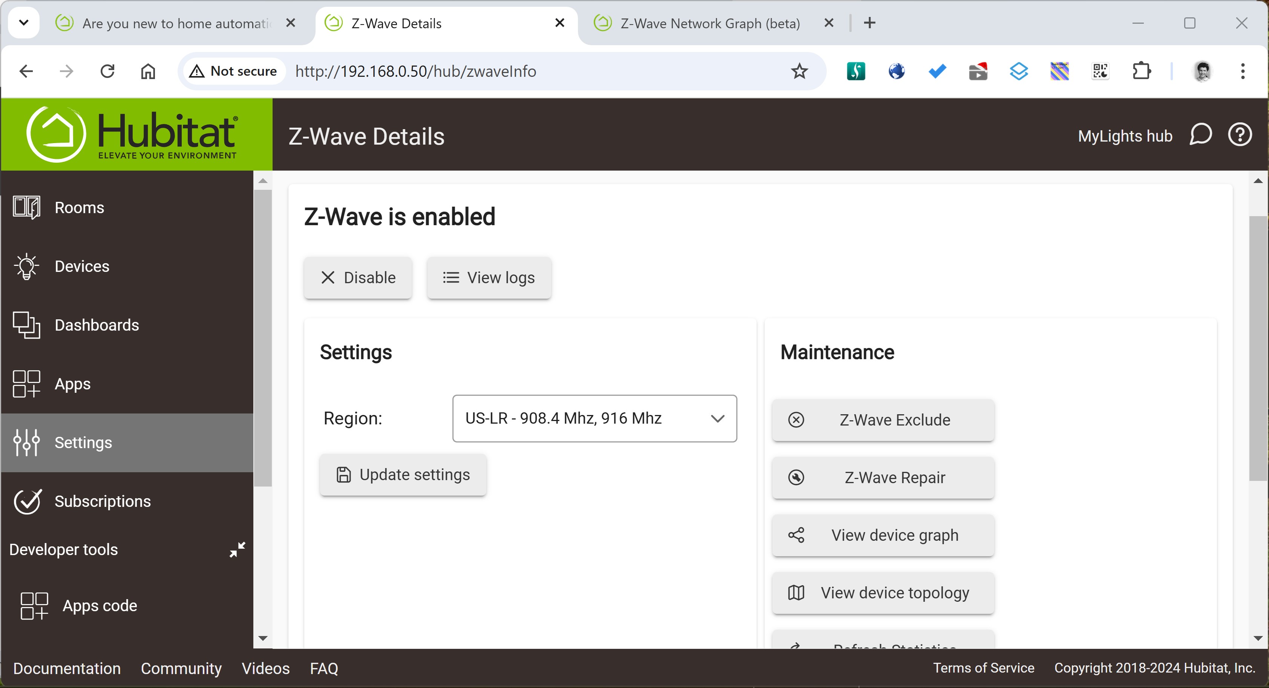This screenshot has height=688, width=1269.
Task: Close the Z-Wave Network Graph tab
Action: click(x=829, y=23)
